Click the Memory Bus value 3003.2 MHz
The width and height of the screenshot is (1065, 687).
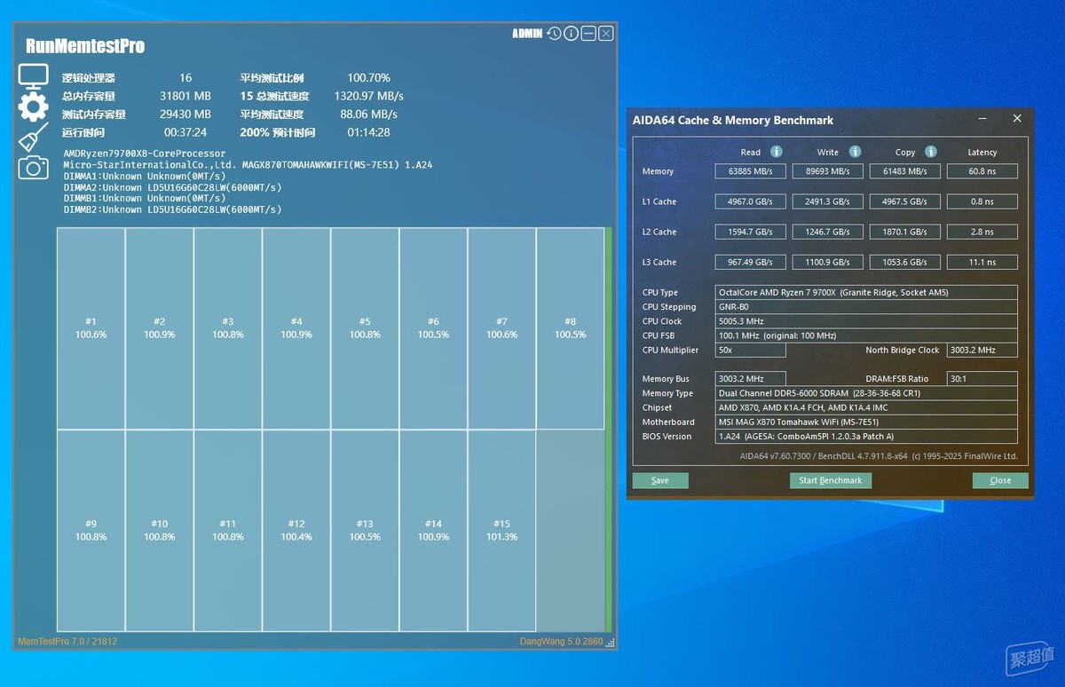751,379
